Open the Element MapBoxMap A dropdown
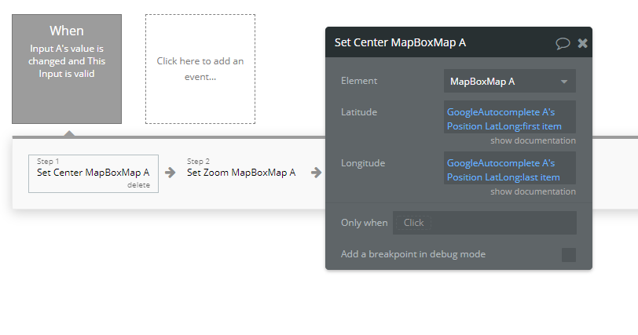This screenshot has width=638, height=335. 509,82
